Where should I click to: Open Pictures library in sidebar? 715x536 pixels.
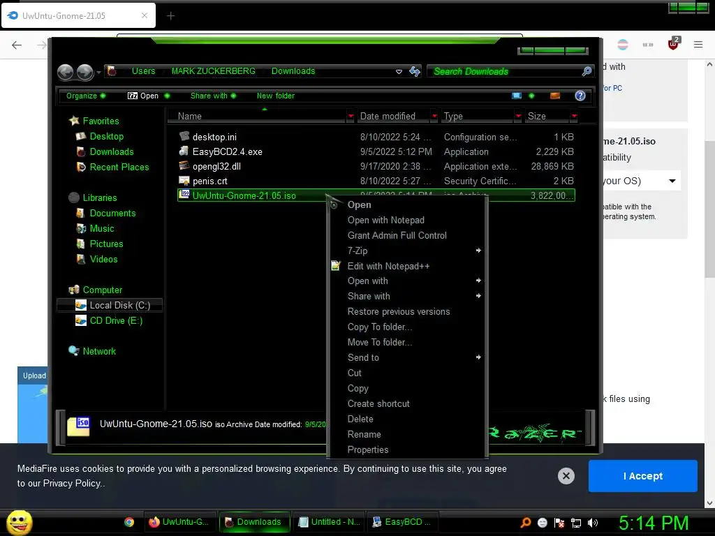[99, 244]
